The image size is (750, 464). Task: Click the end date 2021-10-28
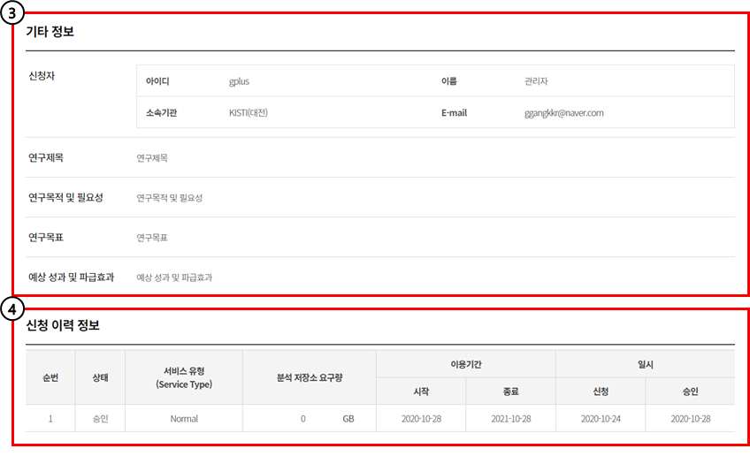510,419
